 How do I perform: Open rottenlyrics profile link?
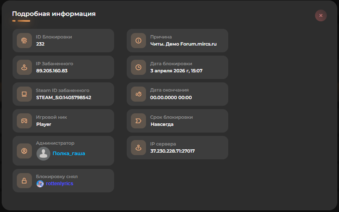click(x=59, y=184)
